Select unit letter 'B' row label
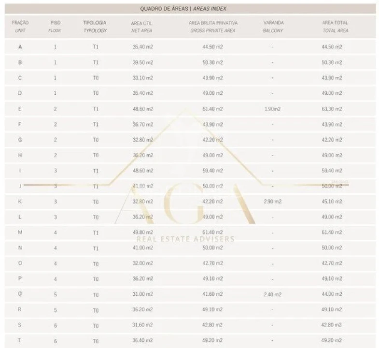Image resolution: width=379 pixels, height=348 pixels. [20, 62]
